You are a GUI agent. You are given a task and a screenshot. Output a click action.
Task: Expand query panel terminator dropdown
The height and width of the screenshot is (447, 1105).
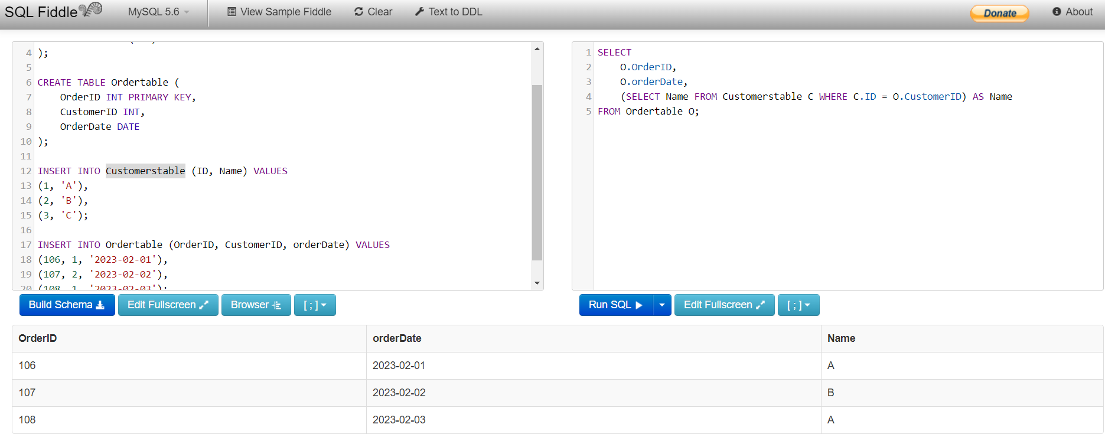tap(798, 305)
